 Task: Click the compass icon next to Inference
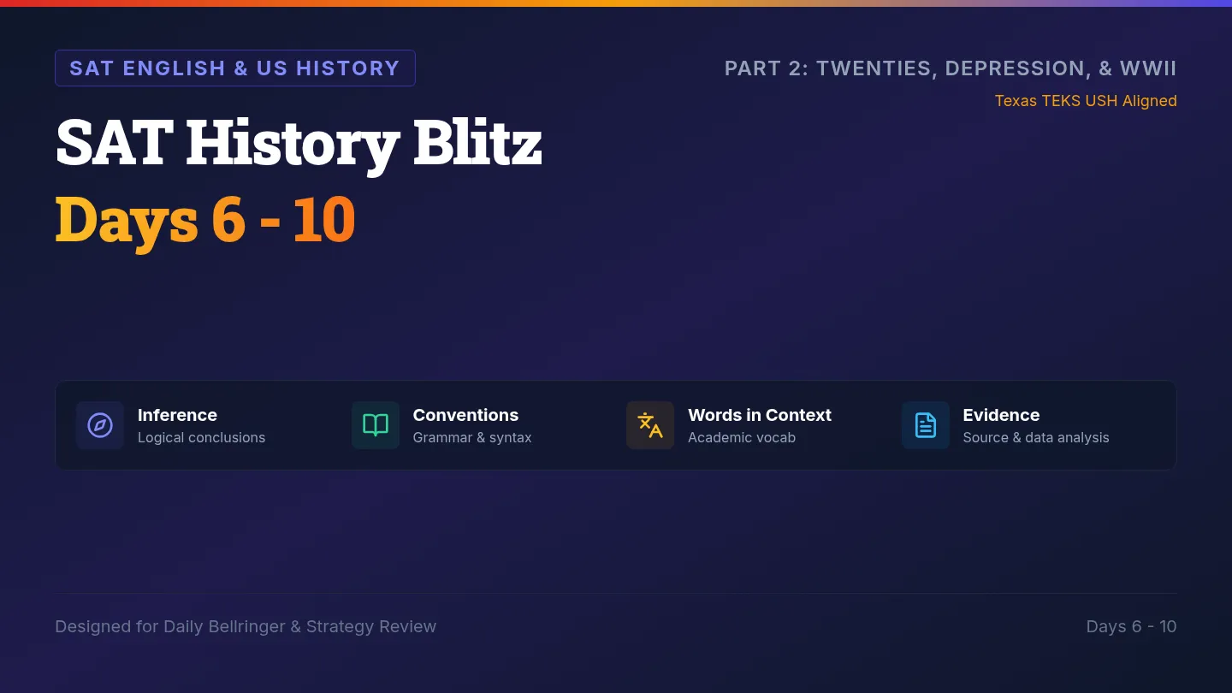pos(100,425)
